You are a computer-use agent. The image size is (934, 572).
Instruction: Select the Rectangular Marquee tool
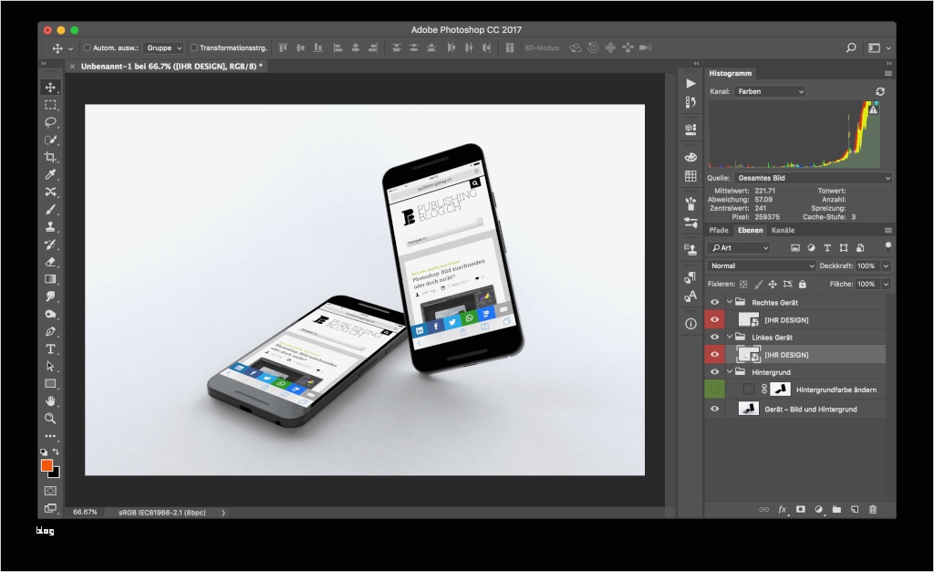pyautogui.click(x=51, y=105)
